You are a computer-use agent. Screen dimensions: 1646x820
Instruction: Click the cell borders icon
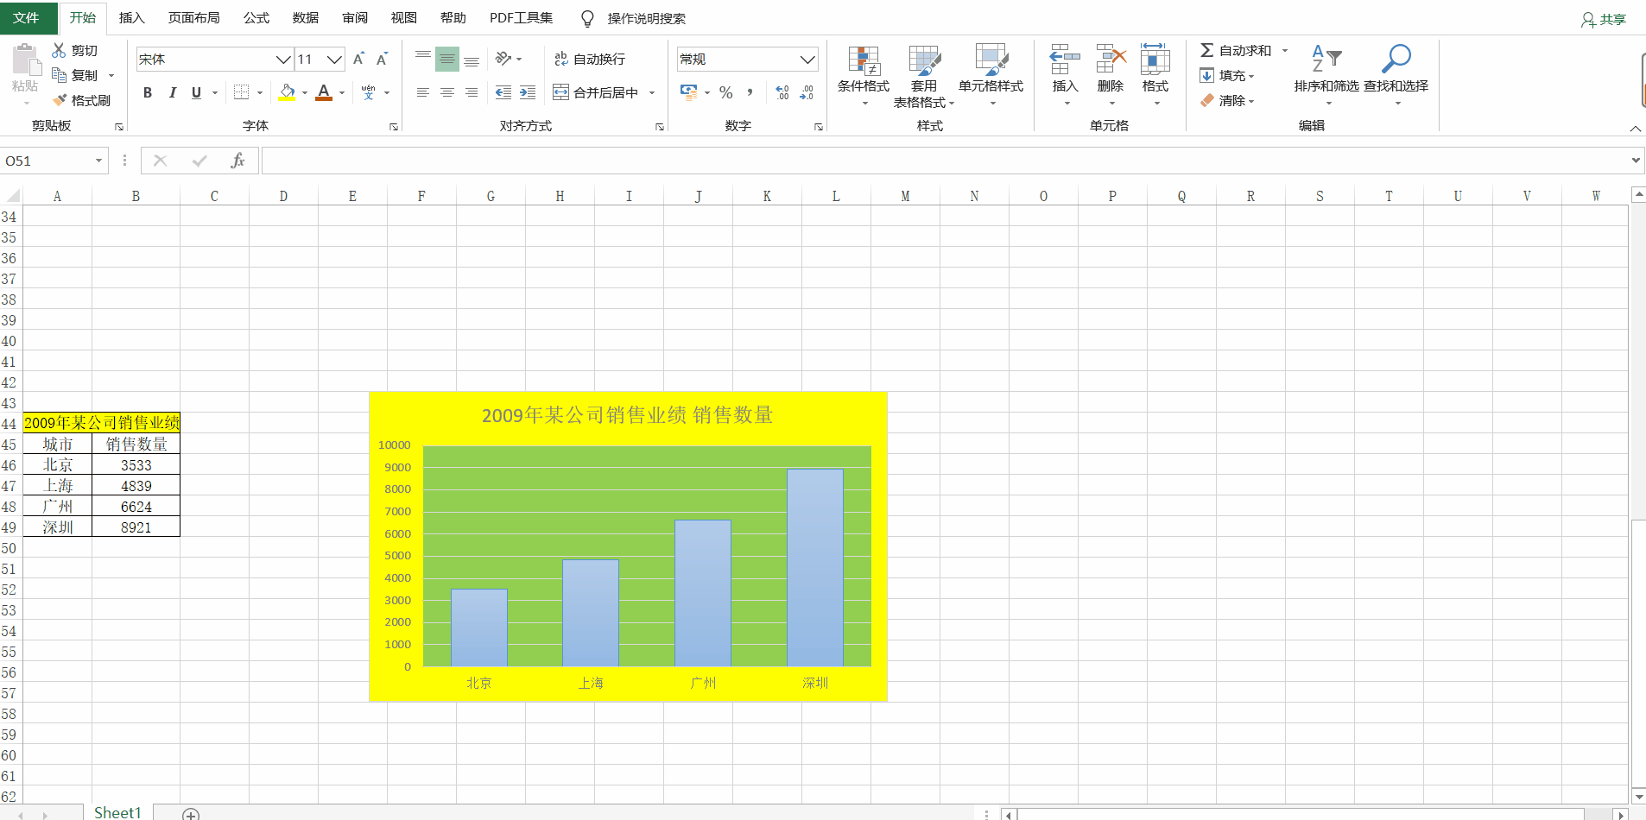242,92
